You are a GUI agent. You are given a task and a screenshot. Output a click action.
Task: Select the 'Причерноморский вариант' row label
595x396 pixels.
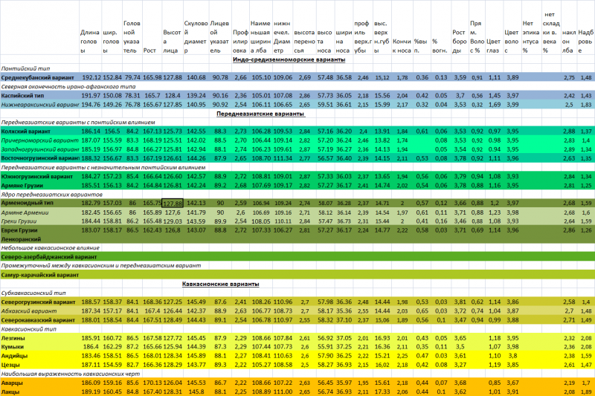[40, 140]
